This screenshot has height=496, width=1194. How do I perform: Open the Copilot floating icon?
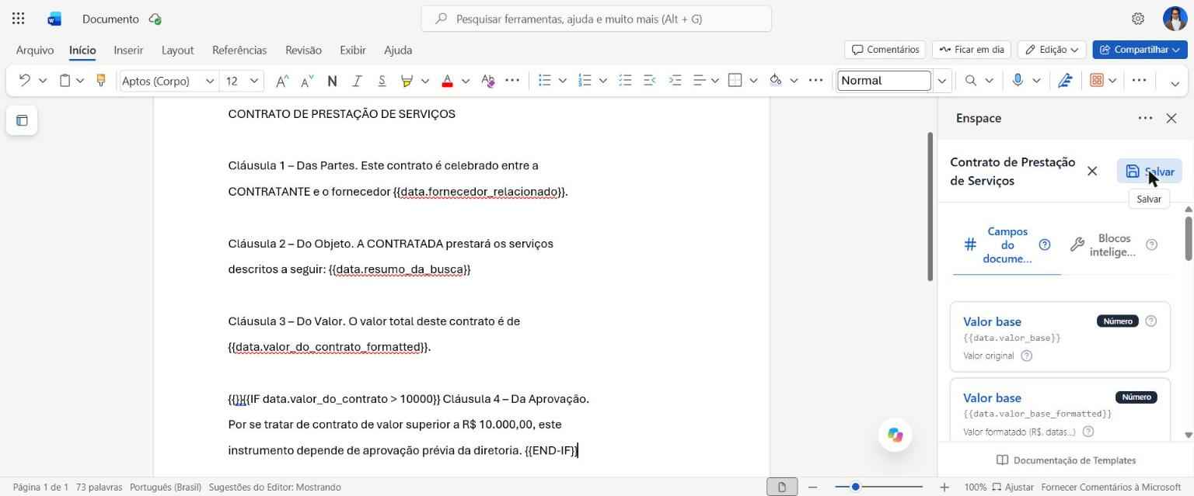895,435
